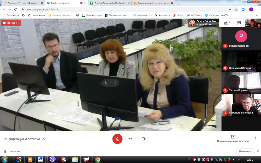261x163 pixels.
Task: Click the Show all downloads button
Action: pyautogui.click(x=245, y=151)
